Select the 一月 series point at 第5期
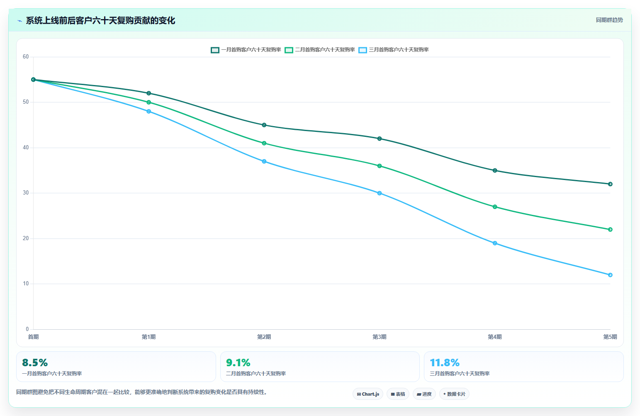Viewport: 640px width, 416px height. click(x=610, y=184)
